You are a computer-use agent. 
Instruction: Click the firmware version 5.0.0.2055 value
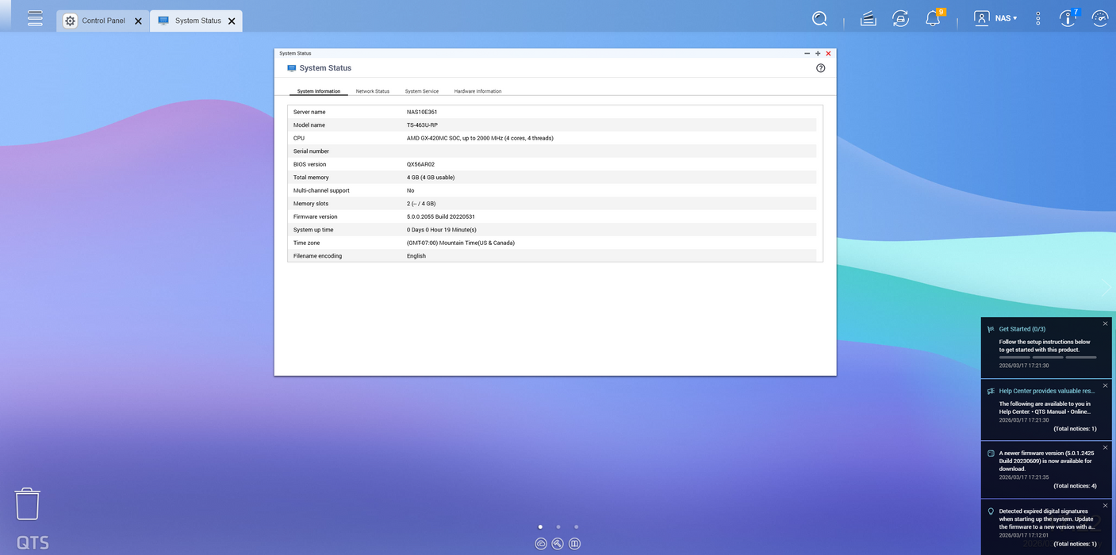441,216
